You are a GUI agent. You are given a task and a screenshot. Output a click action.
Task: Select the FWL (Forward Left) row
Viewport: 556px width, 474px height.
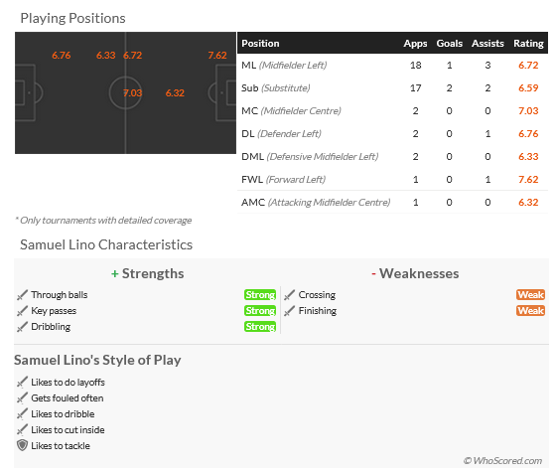392,180
